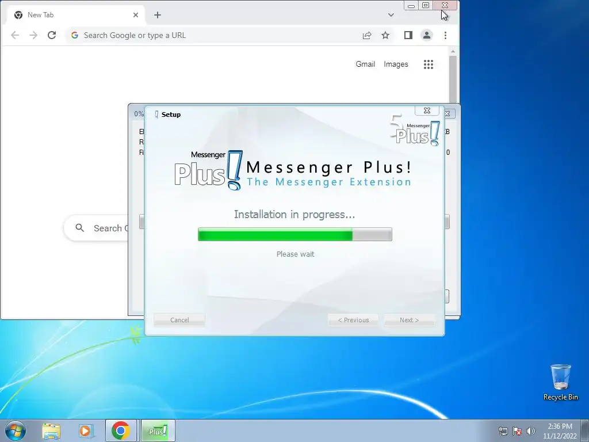Switch to Chrome in the taskbar
Image resolution: width=589 pixels, height=442 pixels.
(x=121, y=430)
